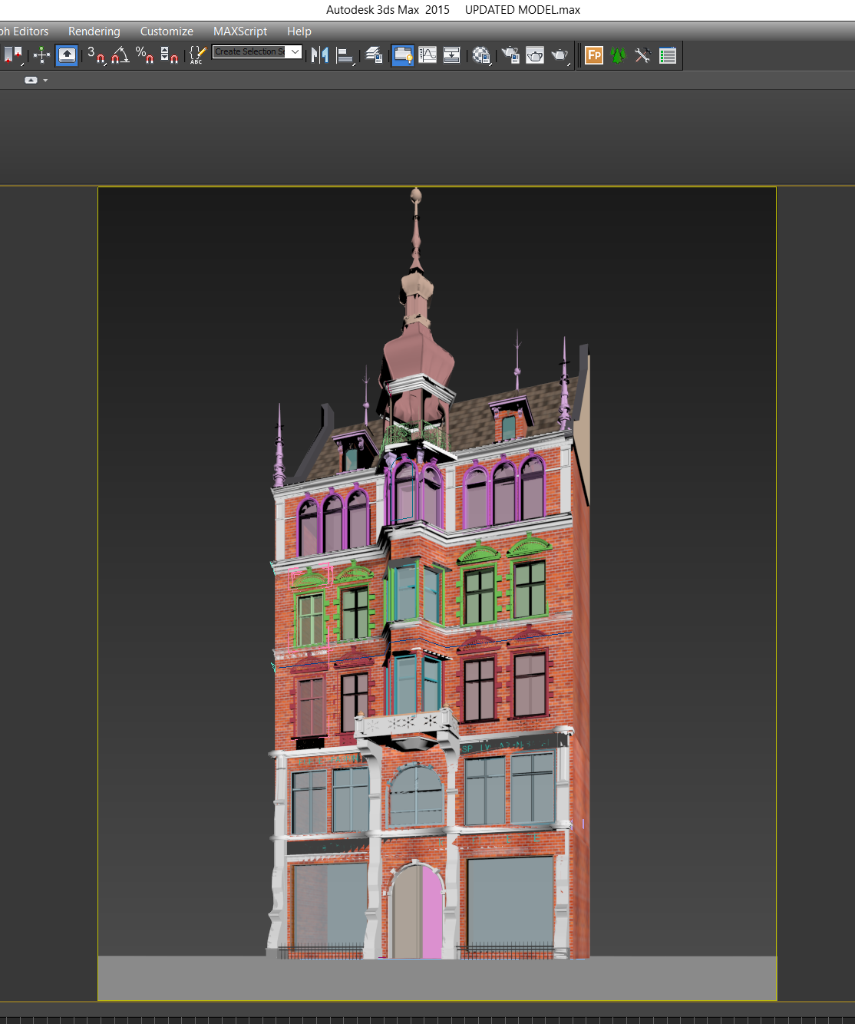This screenshot has width=855, height=1024.
Task: Expand the small arrow below the toolbar
Action: point(45,80)
